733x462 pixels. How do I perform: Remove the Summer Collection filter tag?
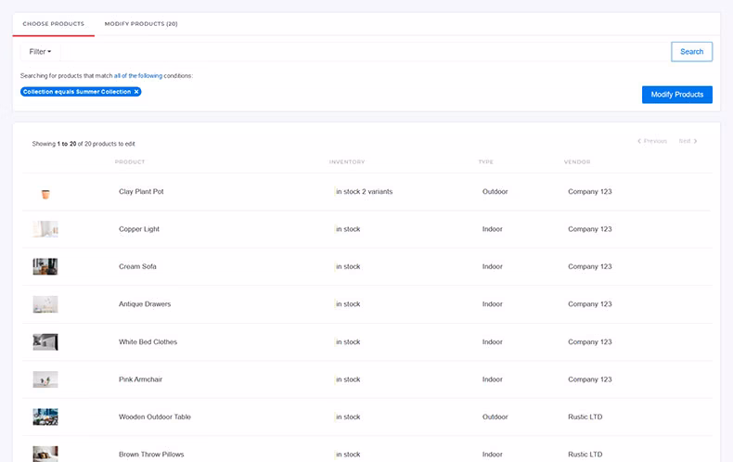(x=136, y=92)
